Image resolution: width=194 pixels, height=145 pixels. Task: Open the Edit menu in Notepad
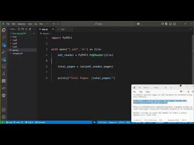click(x=141, y=92)
